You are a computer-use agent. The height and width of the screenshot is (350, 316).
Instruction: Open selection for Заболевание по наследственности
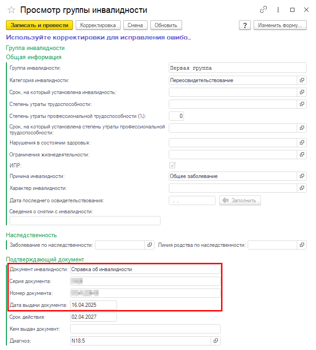tap(150, 245)
